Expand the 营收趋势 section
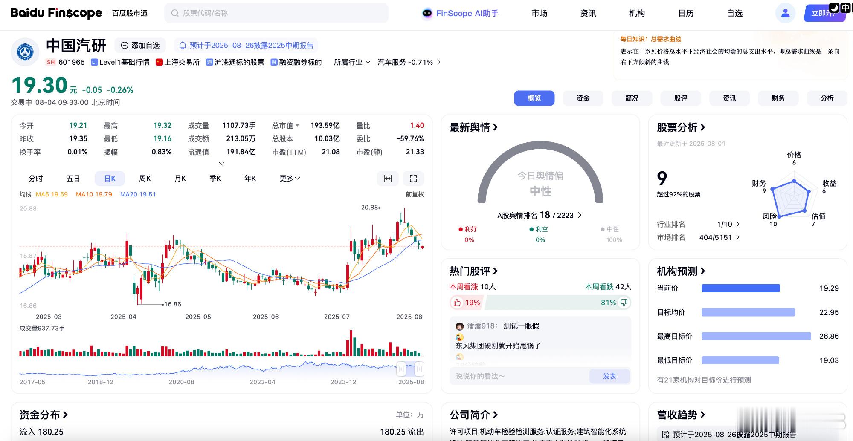The image size is (853, 441). 681,415
